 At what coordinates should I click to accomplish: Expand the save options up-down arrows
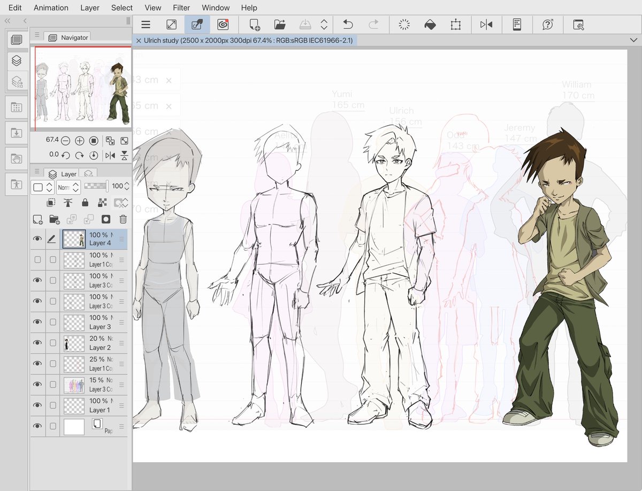point(324,25)
